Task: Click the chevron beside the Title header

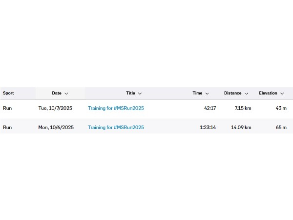Action: coord(140,93)
